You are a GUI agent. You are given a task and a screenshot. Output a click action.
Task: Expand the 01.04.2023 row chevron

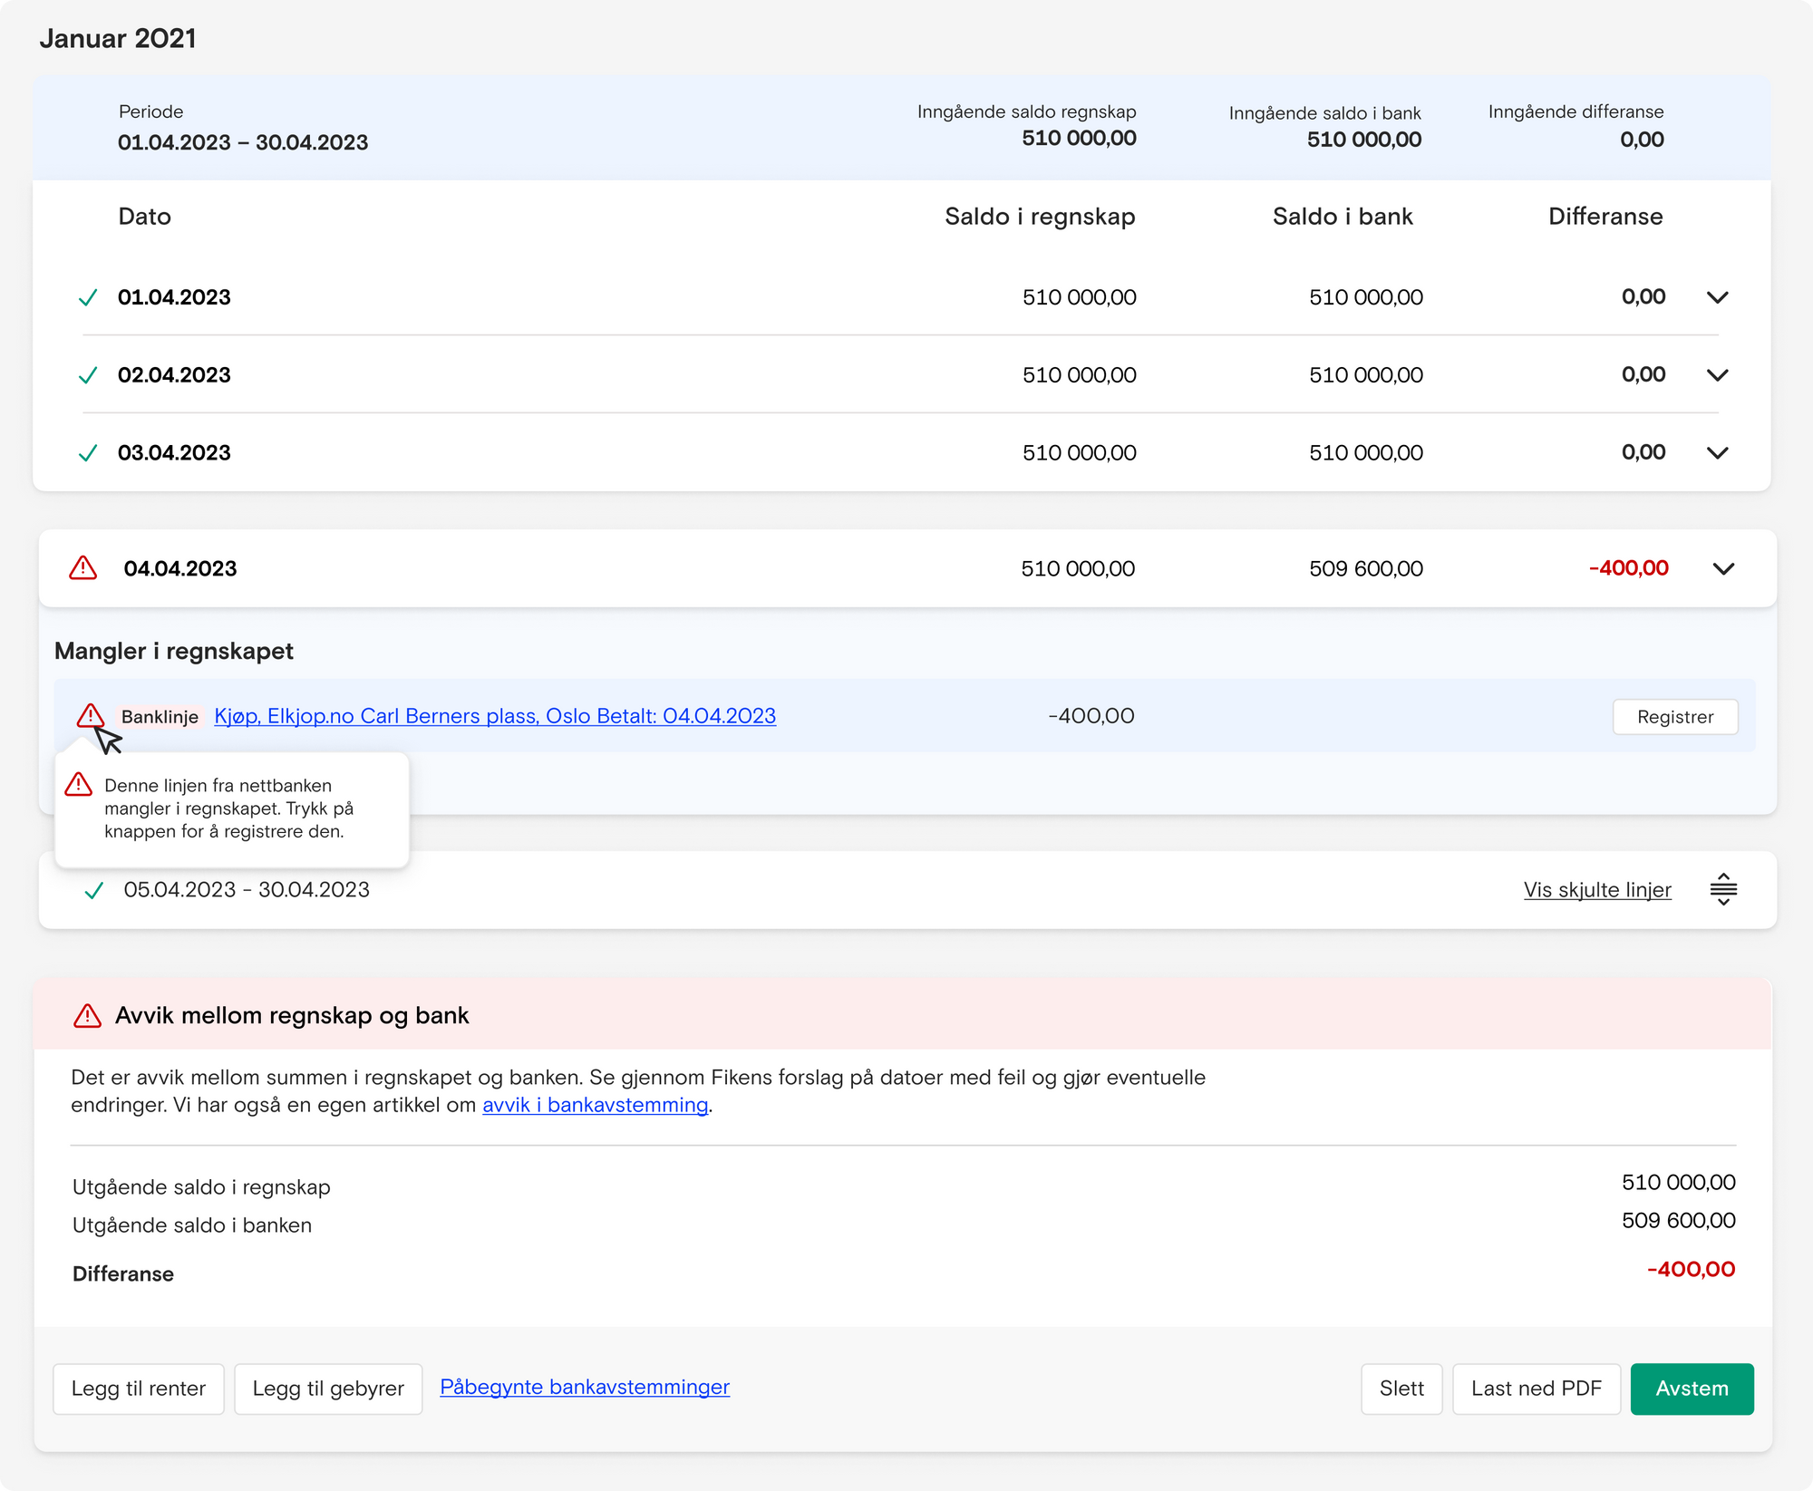point(1717,297)
